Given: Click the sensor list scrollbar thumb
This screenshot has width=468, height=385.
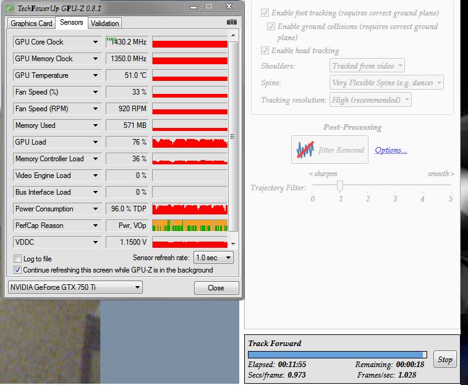Looking at the screenshot, I should pyautogui.click(x=233, y=137).
